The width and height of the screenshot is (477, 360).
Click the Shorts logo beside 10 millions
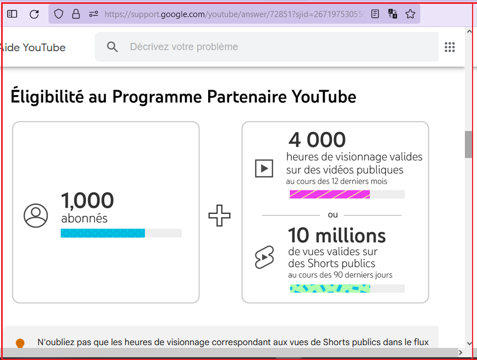[264, 257]
